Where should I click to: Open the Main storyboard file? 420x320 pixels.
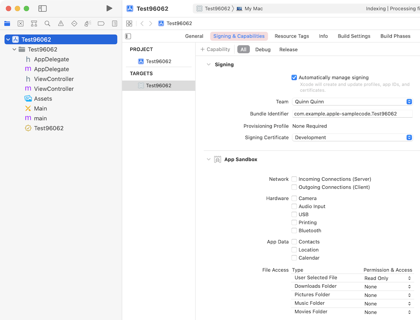40,109
